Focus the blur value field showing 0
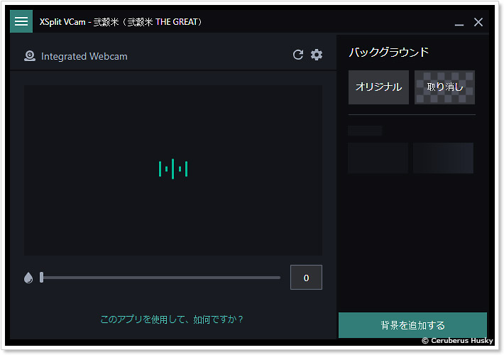The height and width of the screenshot is (355, 504). click(x=306, y=277)
